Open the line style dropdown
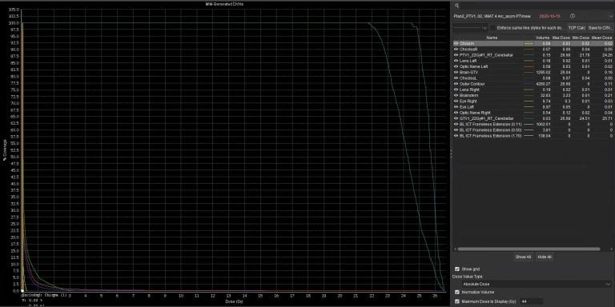The image size is (615, 307). point(471,28)
